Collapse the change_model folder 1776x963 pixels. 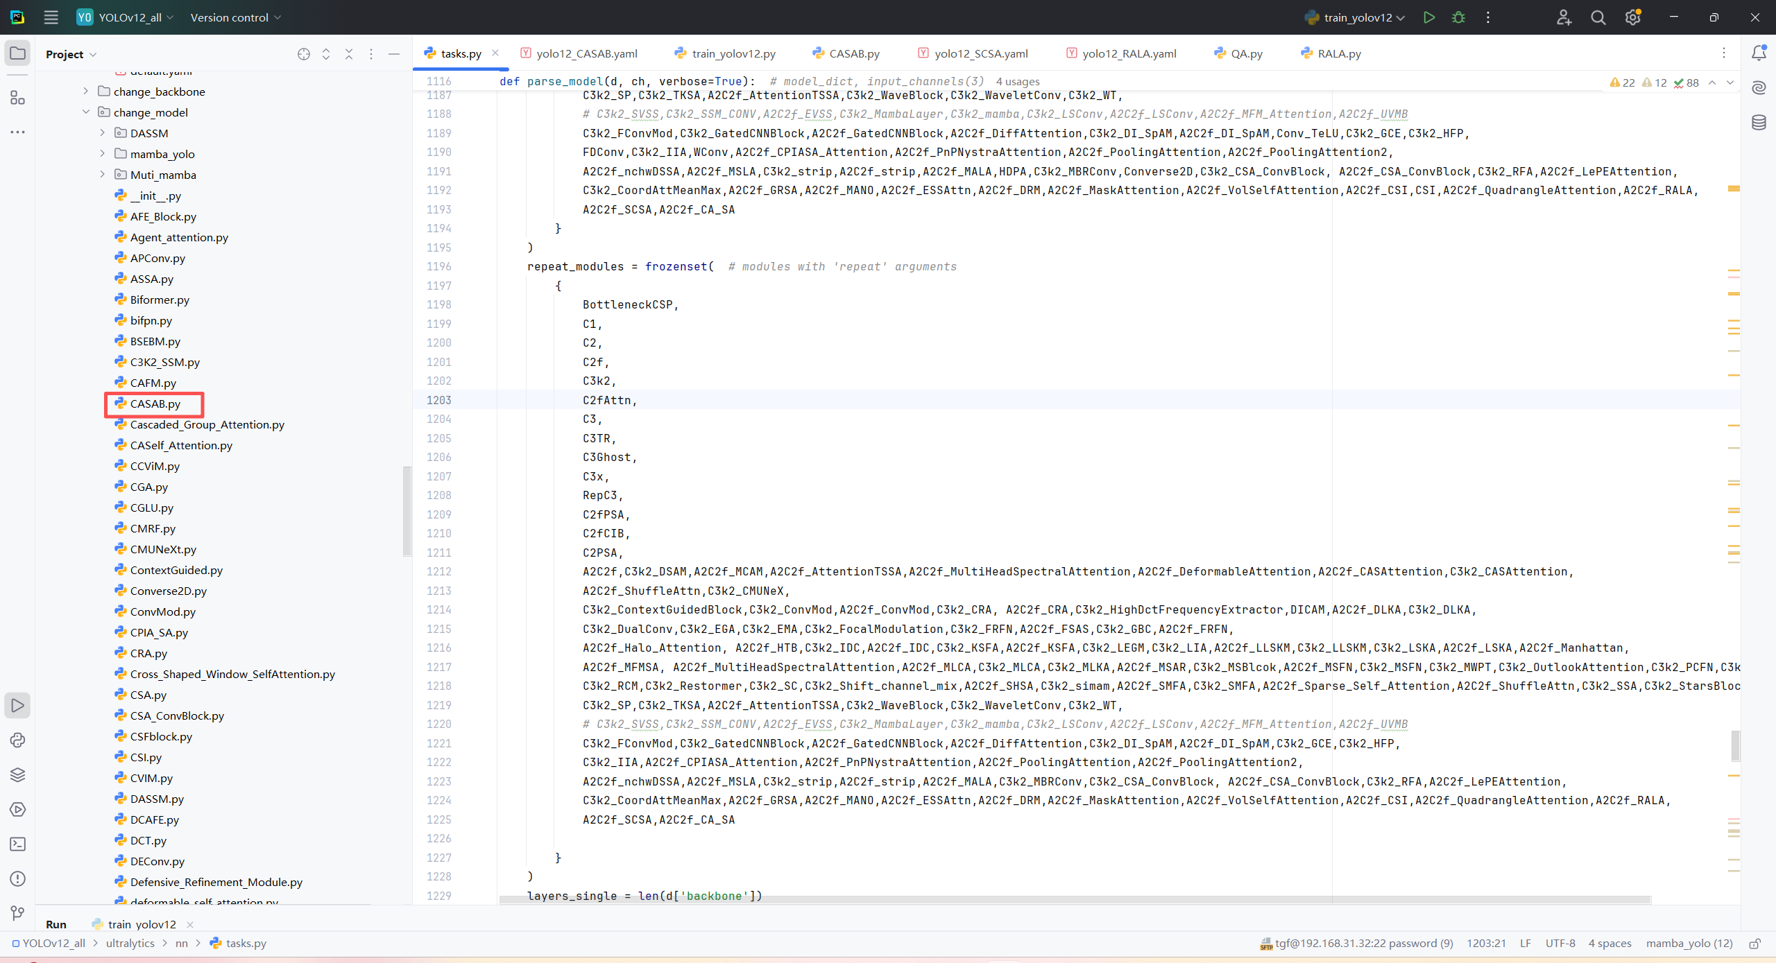(x=85, y=112)
